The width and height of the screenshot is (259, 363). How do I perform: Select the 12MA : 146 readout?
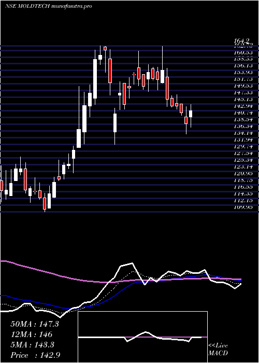tap(31, 334)
